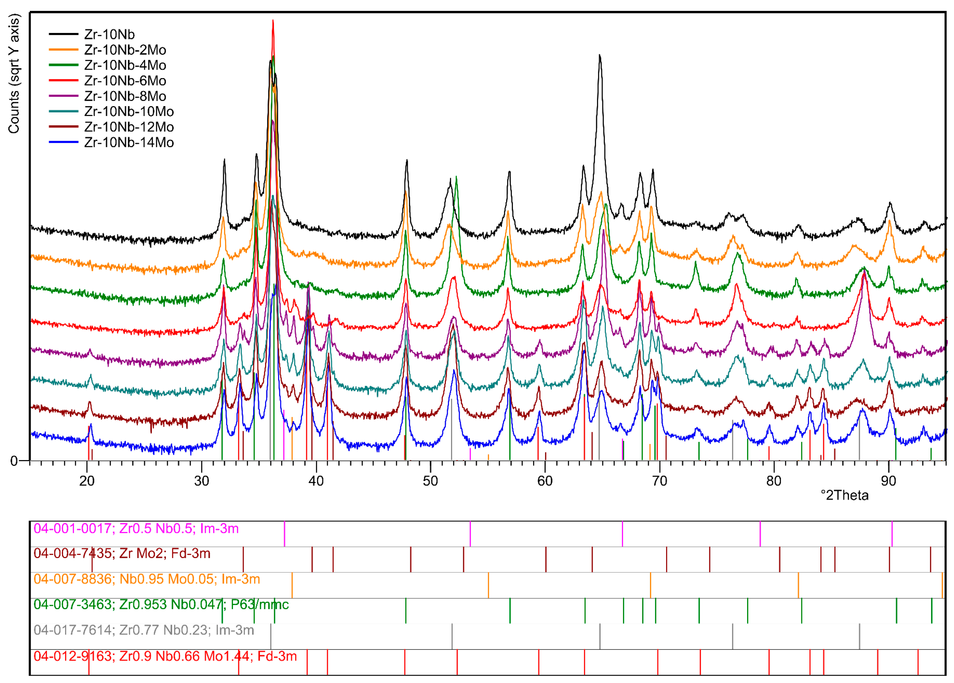Click the black Zr-10Nb legend line swatch
The width and height of the screenshot is (954, 683).
pyautogui.click(x=64, y=34)
